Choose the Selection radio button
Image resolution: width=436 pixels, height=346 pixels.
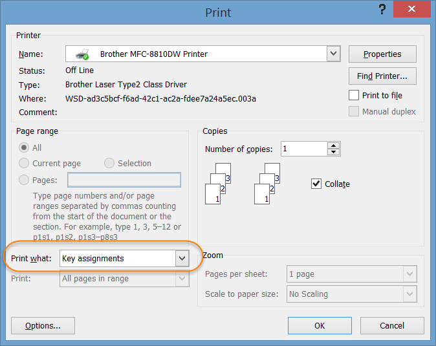click(109, 163)
